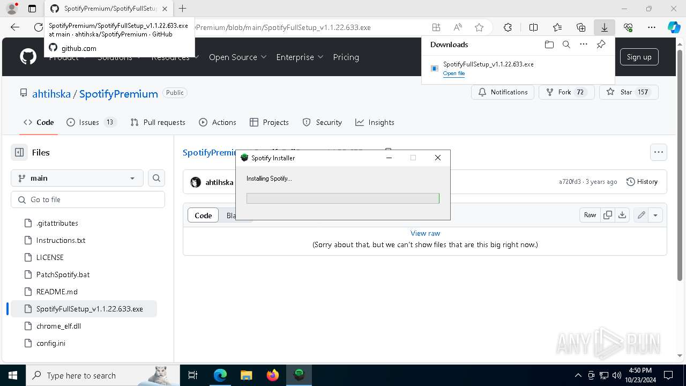This screenshot has height=386, width=686.
Task: Open Edge extensions puzzle icon
Action: [508, 27]
